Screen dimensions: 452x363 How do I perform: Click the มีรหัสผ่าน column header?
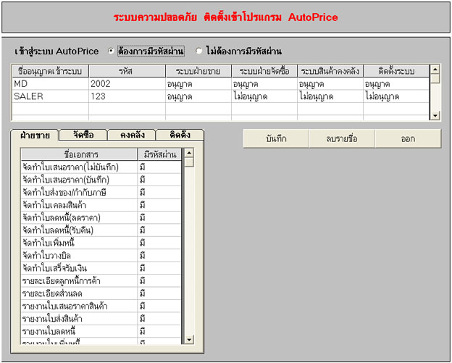[159, 154]
